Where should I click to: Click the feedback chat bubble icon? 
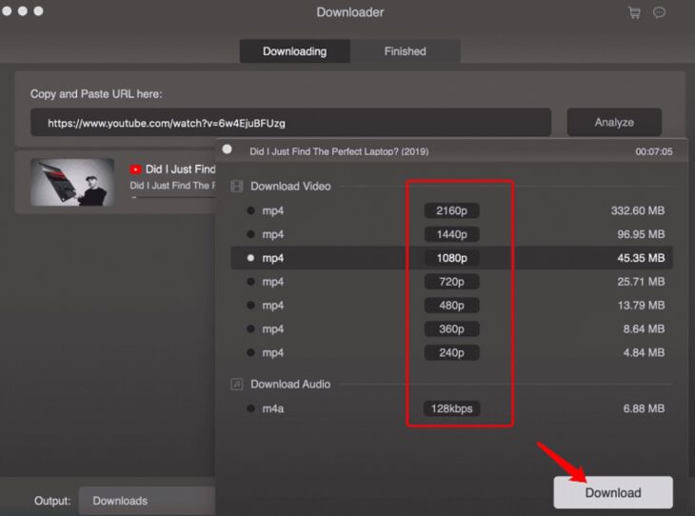tap(659, 12)
